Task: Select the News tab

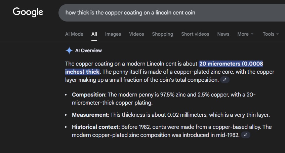Action: point(223,34)
